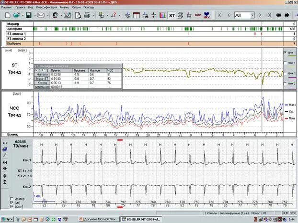Click the Print preview magnifier icon
This screenshot has height=223, width=298.
(x=78, y=15)
